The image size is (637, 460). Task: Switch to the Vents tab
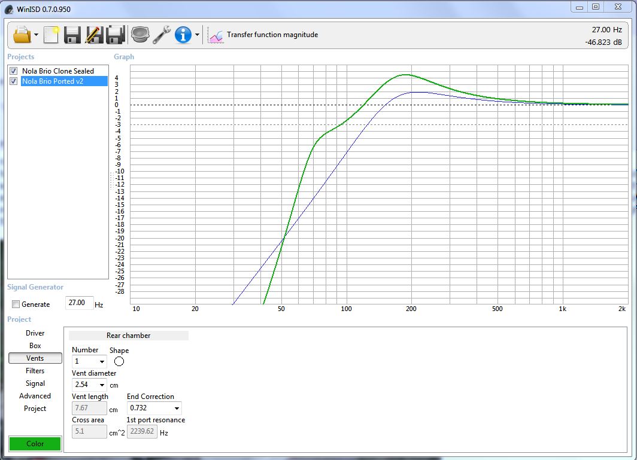35,358
